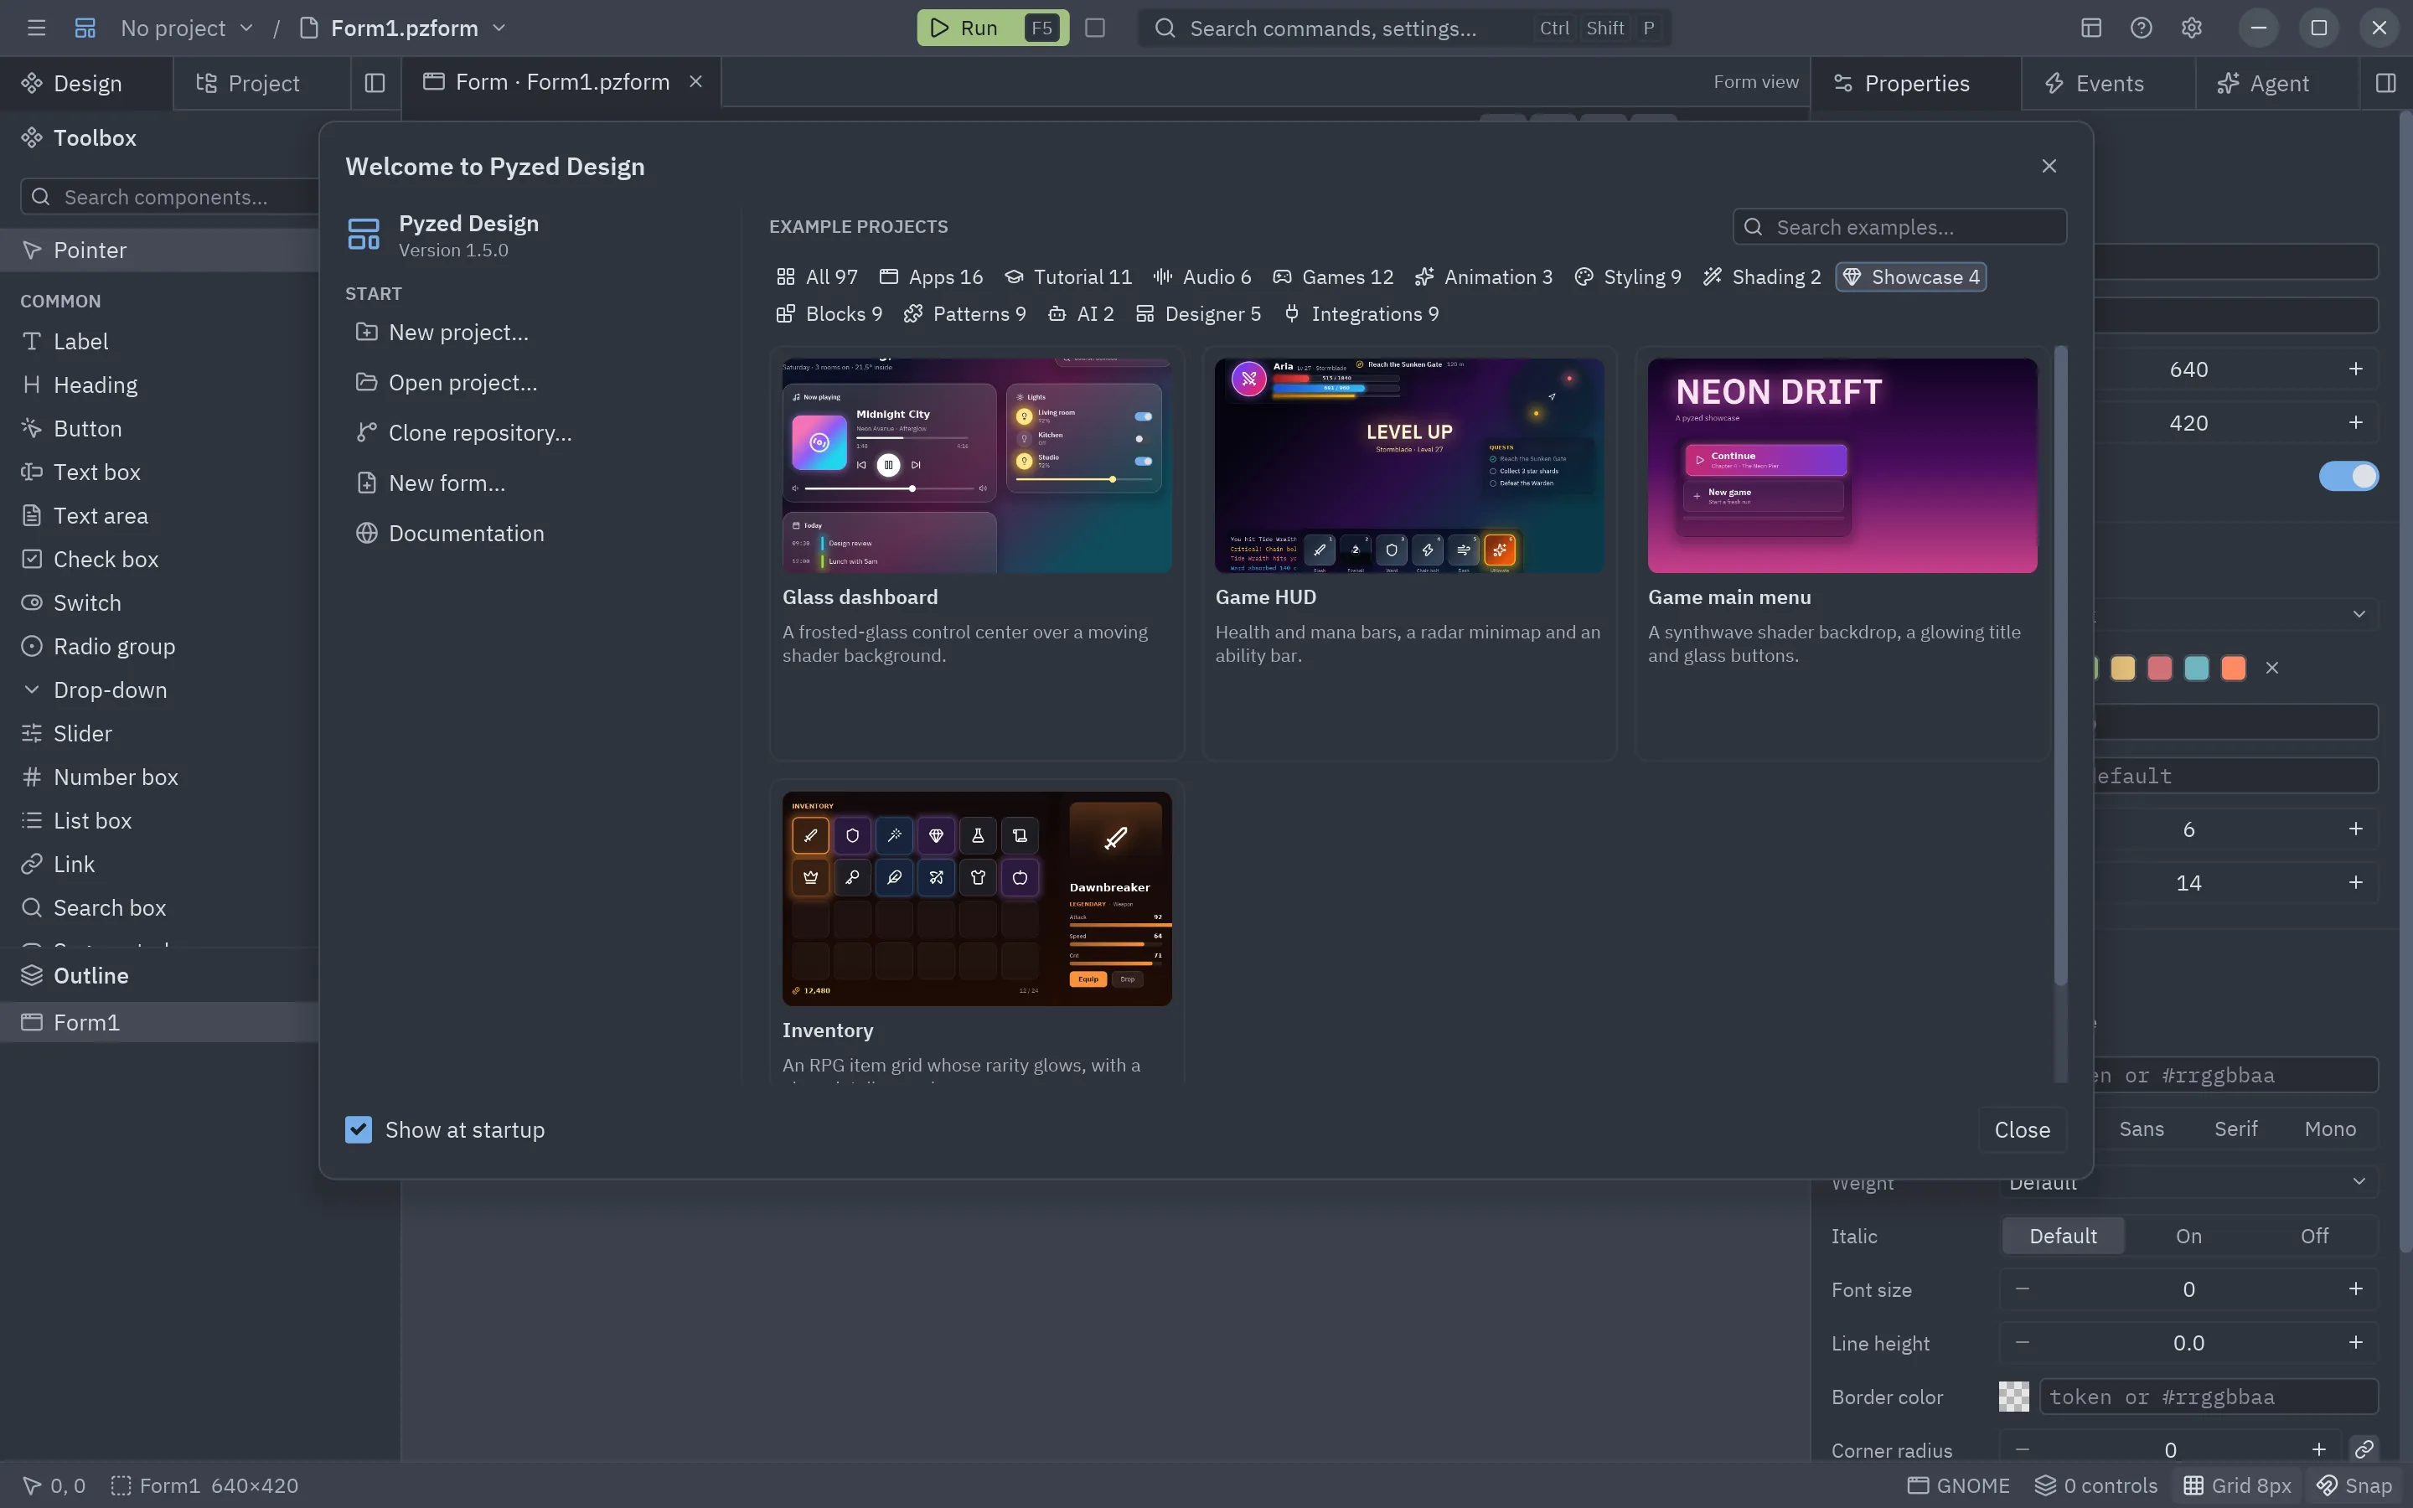Click the Search examples field
The image size is (2413, 1508).
coord(1899,227)
